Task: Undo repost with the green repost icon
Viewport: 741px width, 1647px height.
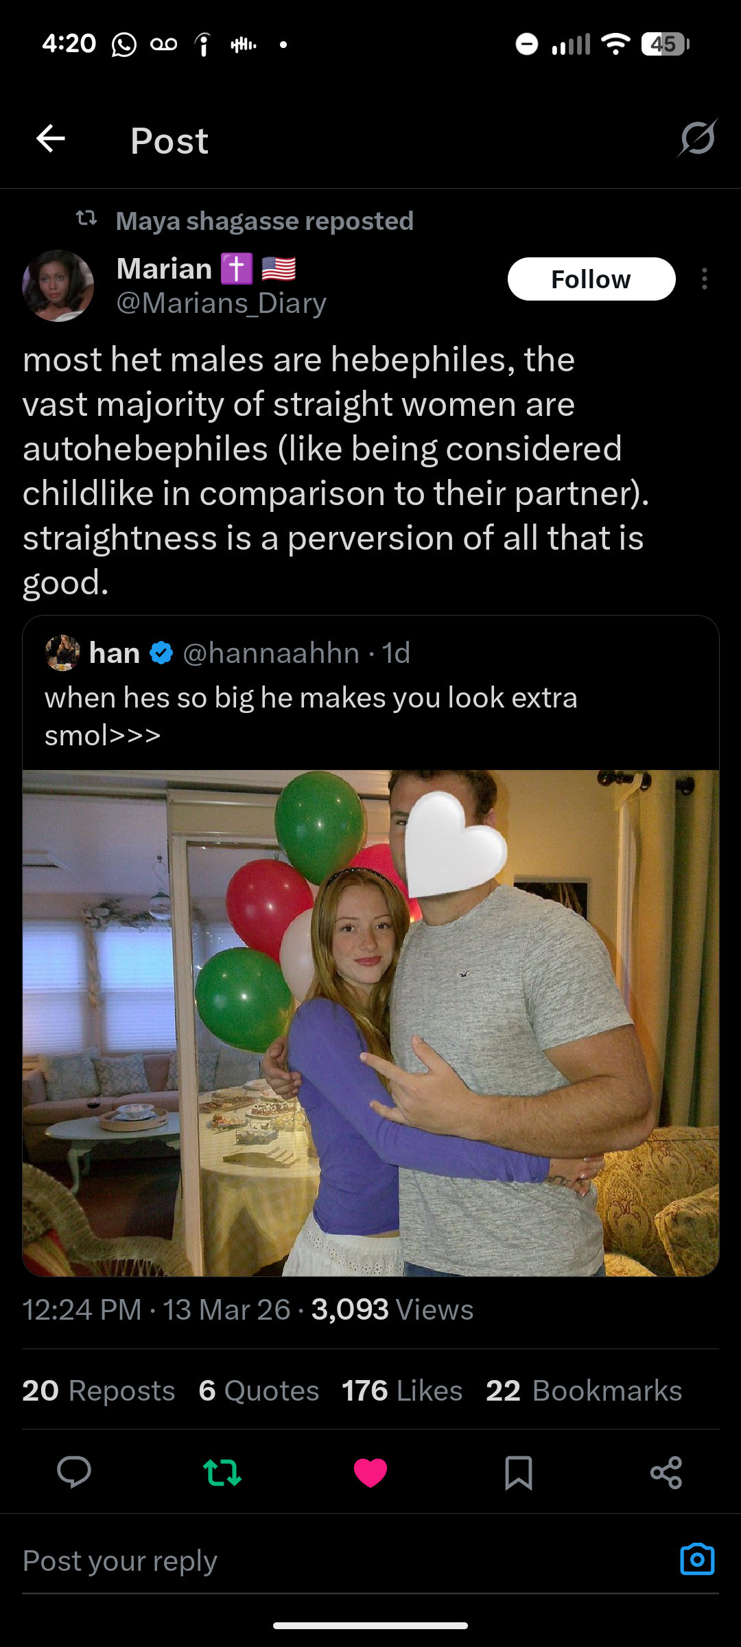Action: (222, 1473)
